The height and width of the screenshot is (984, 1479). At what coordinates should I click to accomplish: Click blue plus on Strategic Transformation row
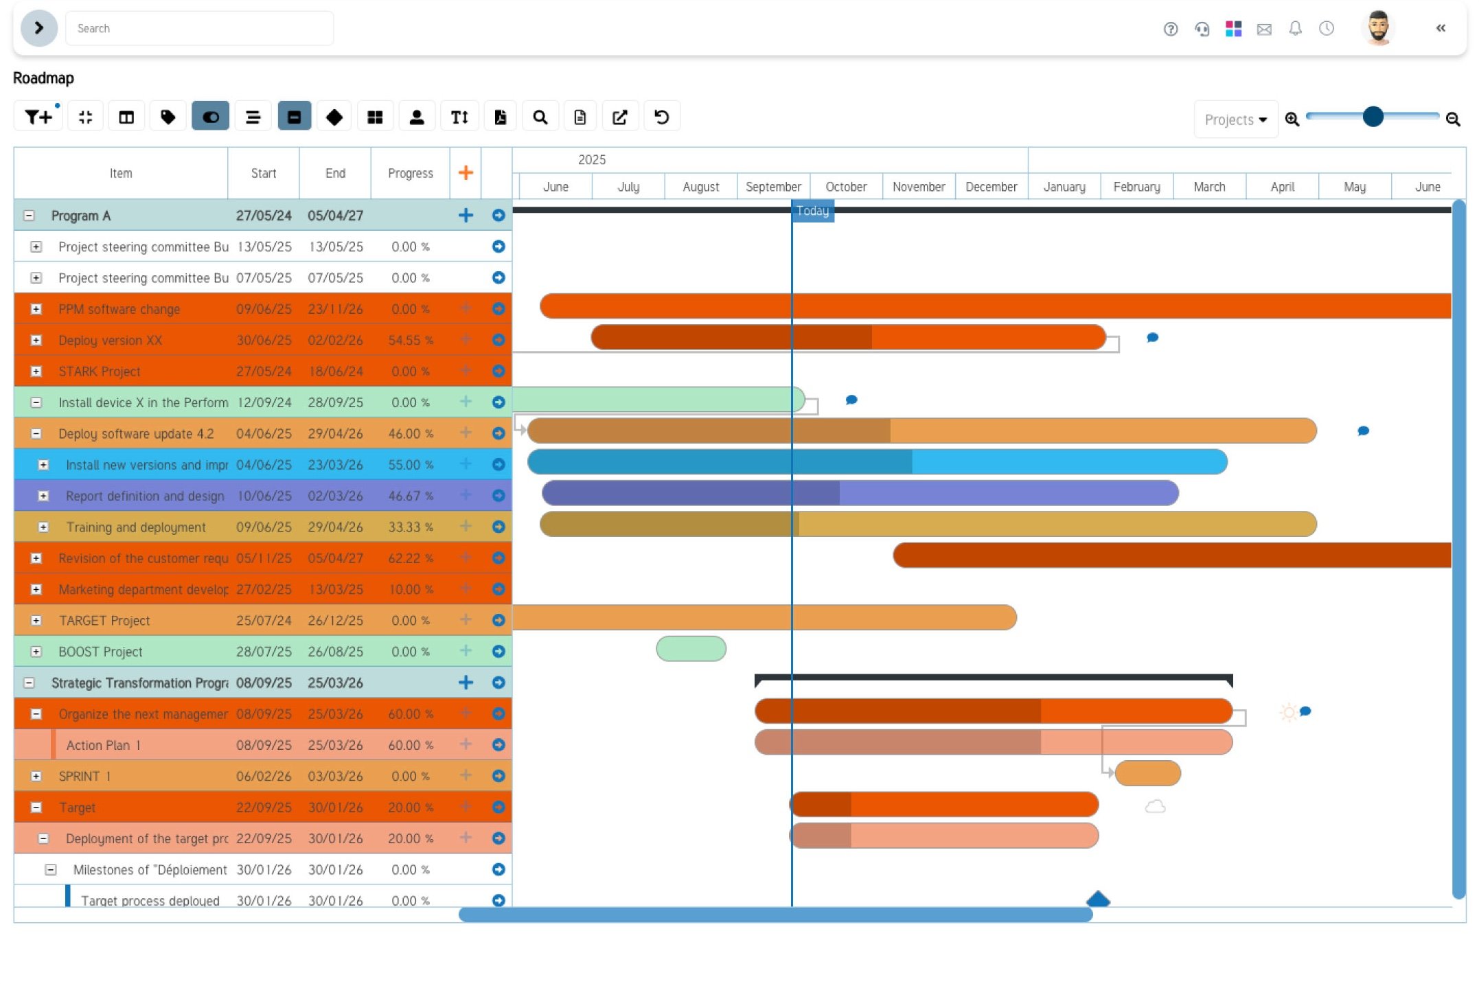pyautogui.click(x=466, y=683)
